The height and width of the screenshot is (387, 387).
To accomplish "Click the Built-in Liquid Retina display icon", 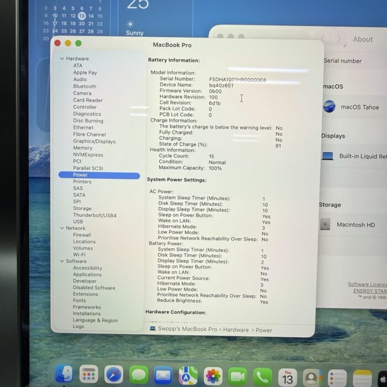I will (x=328, y=156).
